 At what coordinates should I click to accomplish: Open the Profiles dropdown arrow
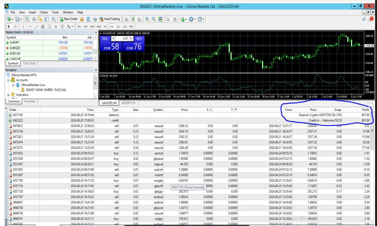21,19
